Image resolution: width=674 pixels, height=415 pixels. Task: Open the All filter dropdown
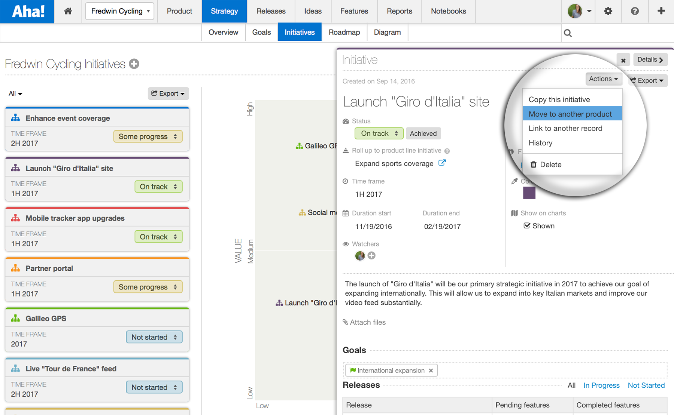(15, 93)
